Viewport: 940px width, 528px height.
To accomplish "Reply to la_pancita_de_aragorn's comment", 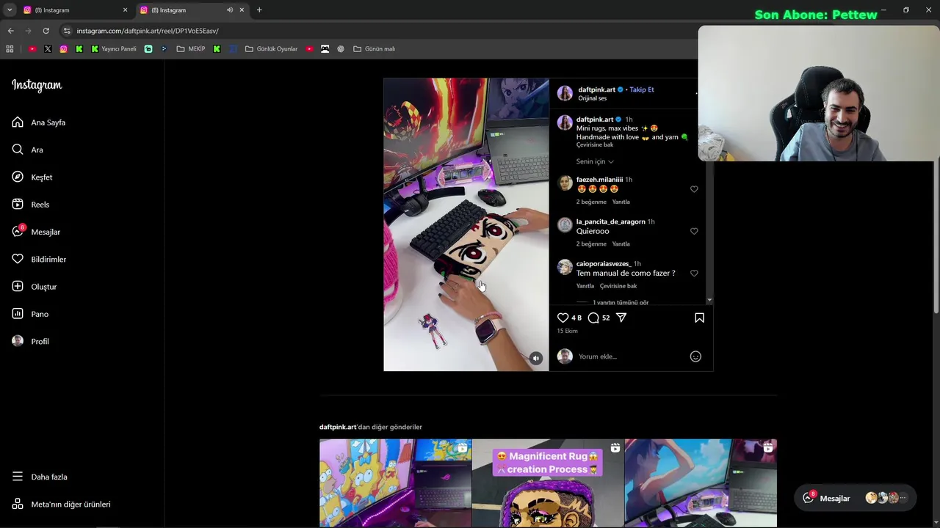I will (621, 243).
